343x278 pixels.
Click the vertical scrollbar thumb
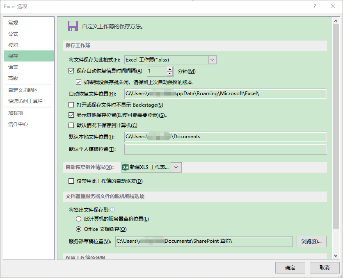(x=336, y=127)
